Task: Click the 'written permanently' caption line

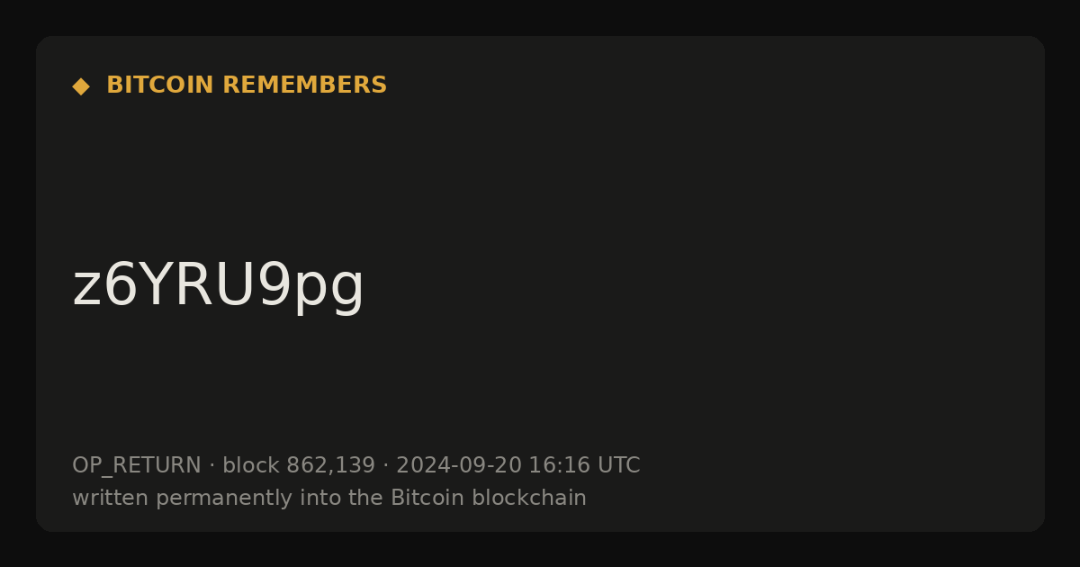Action: (x=329, y=498)
